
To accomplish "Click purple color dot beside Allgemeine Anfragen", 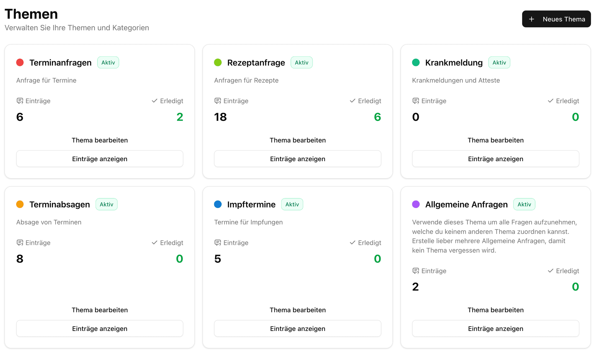I will point(416,204).
